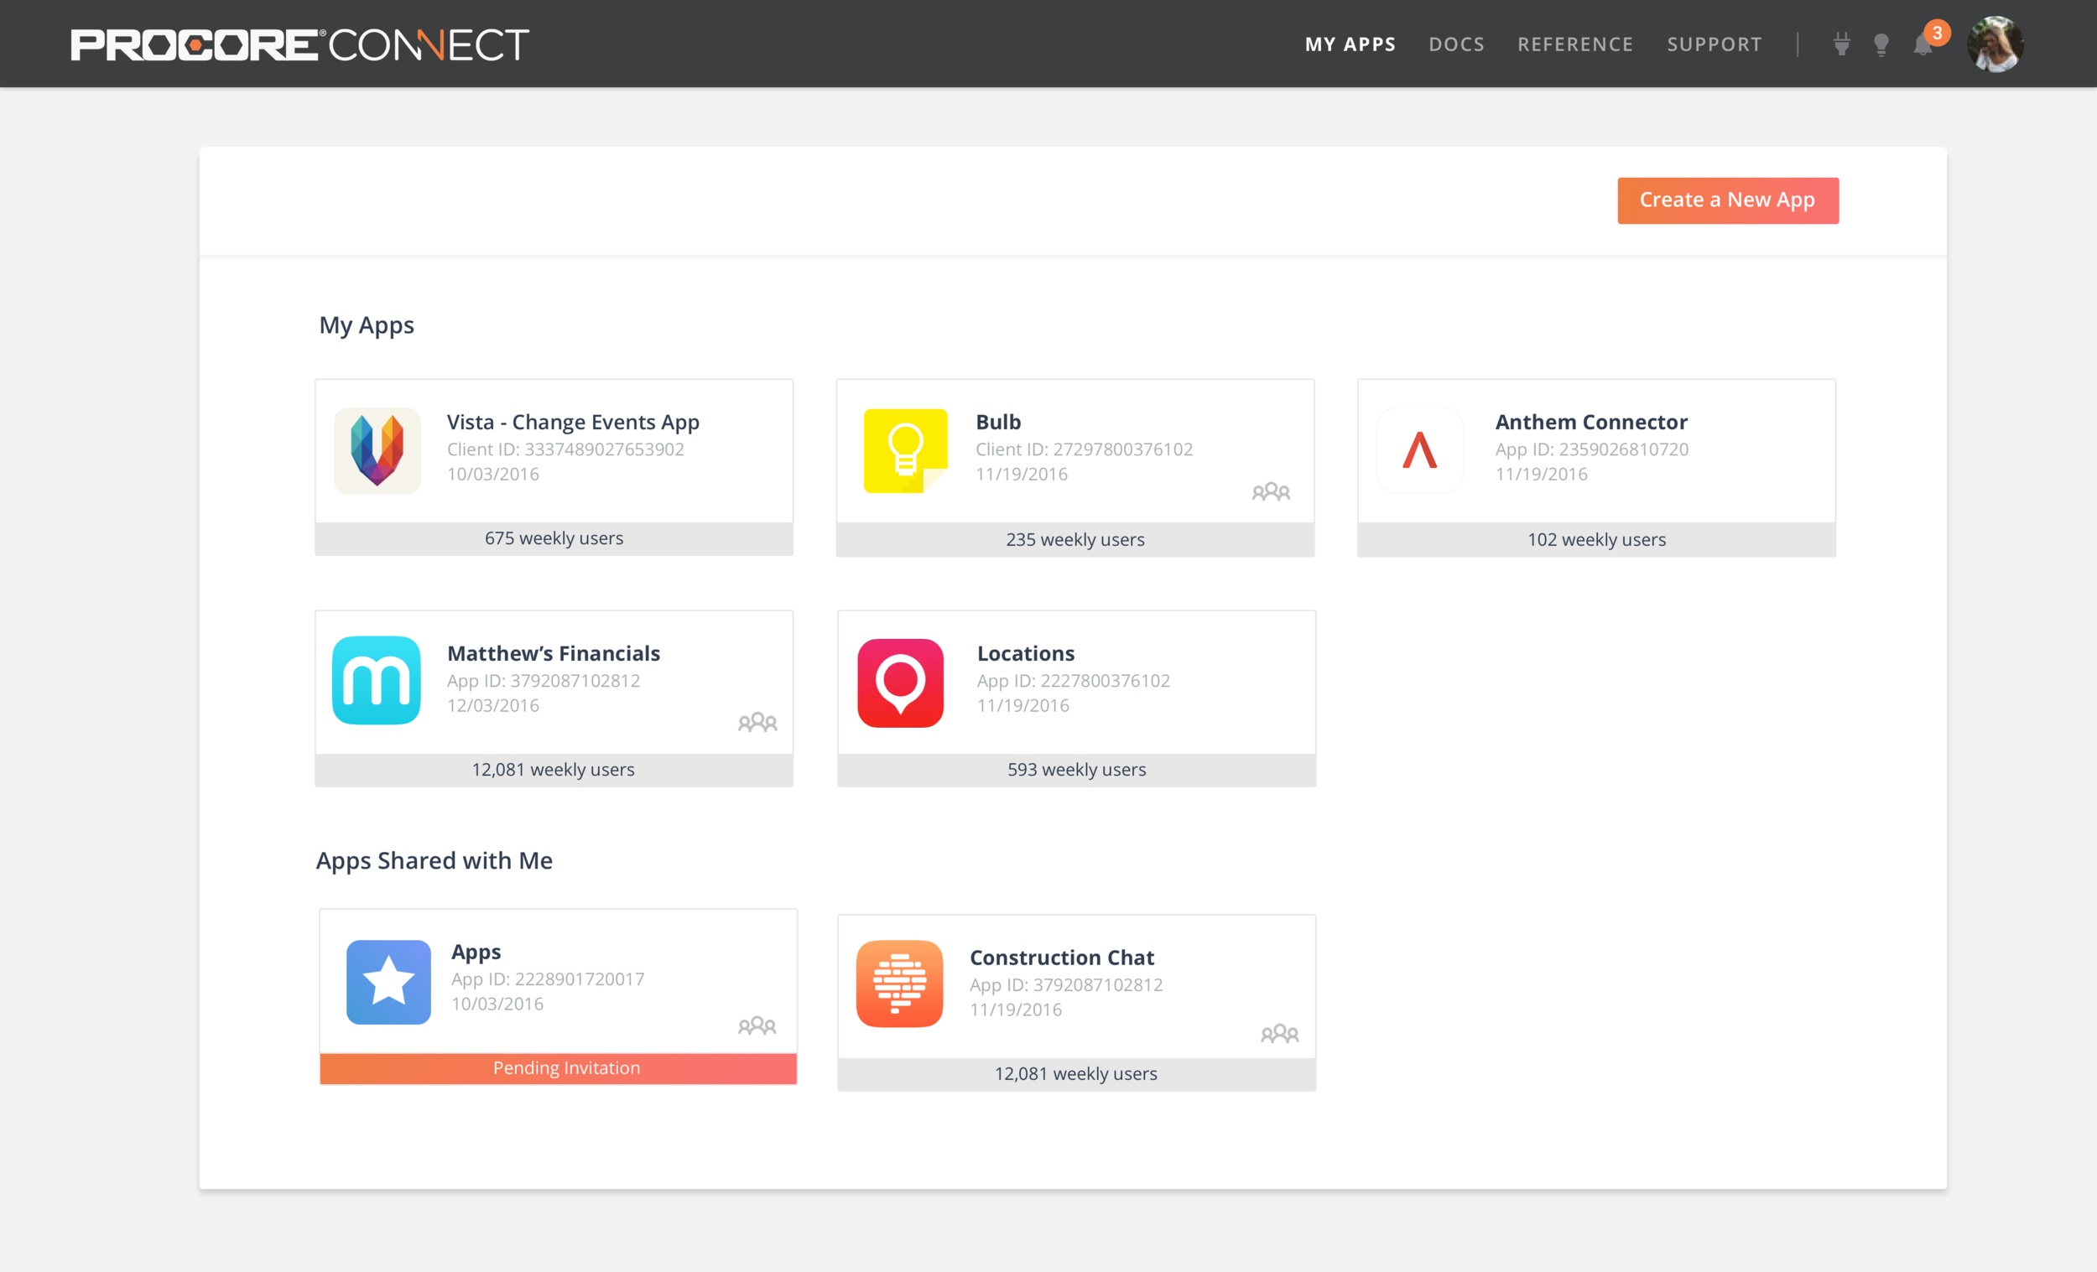The height and width of the screenshot is (1272, 2097).
Task: Click the Anthem Connector red A icon
Action: (x=1419, y=450)
